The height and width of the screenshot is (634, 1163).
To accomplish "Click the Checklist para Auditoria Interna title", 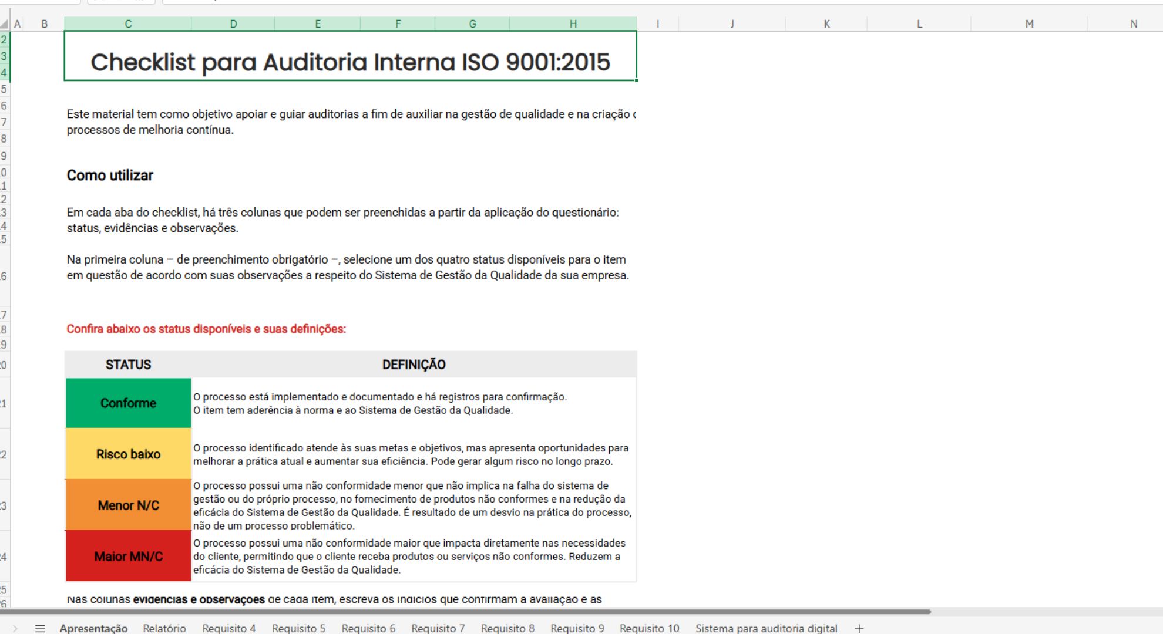I will tap(350, 62).
